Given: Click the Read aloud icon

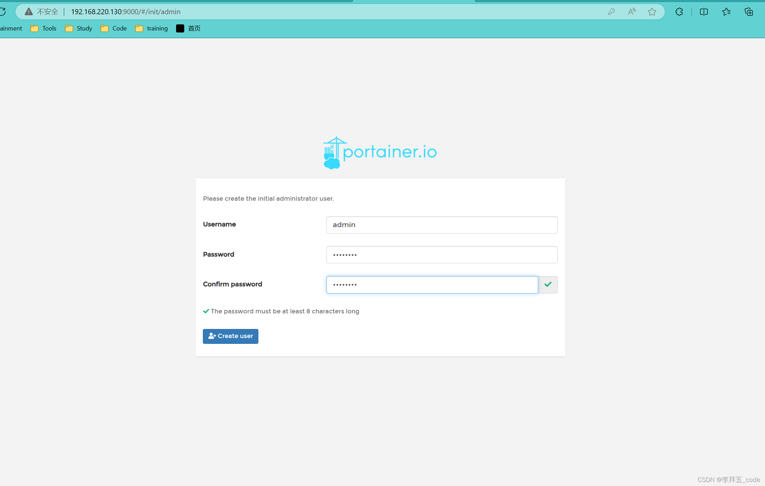Looking at the screenshot, I should click(632, 12).
